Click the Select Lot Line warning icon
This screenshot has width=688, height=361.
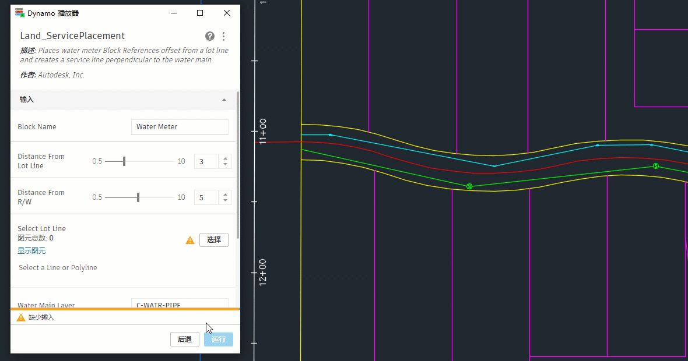[x=190, y=240]
